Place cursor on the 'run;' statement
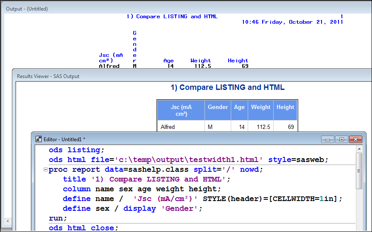This screenshot has height=232, width=372. tap(58, 218)
